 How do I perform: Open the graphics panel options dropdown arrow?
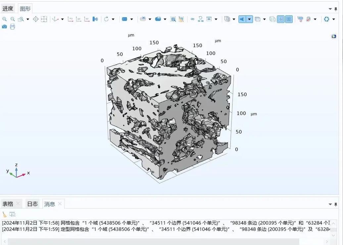point(330,9)
